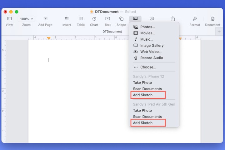This screenshot has height=150, width=225.
Task: Select Image Gallery menu item
Action: (152, 45)
